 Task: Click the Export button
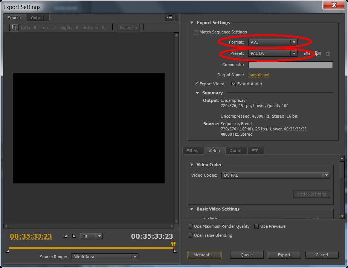pos(284,255)
